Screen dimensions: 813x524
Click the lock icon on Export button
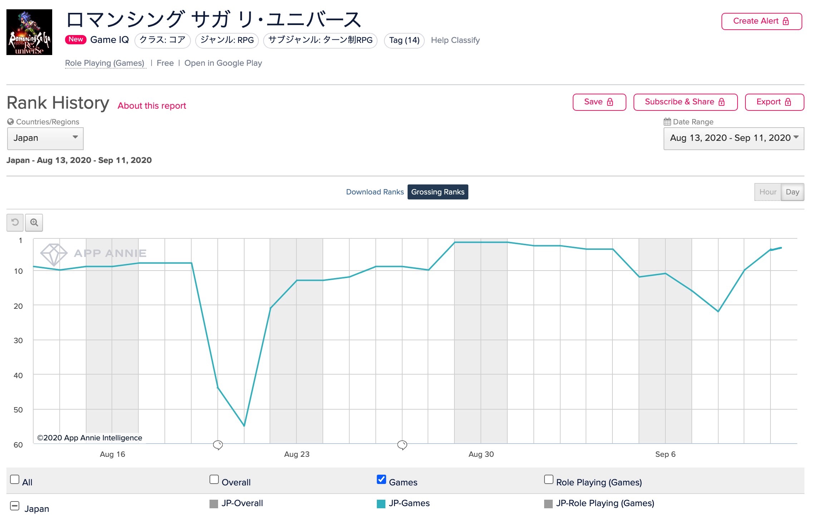(788, 102)
